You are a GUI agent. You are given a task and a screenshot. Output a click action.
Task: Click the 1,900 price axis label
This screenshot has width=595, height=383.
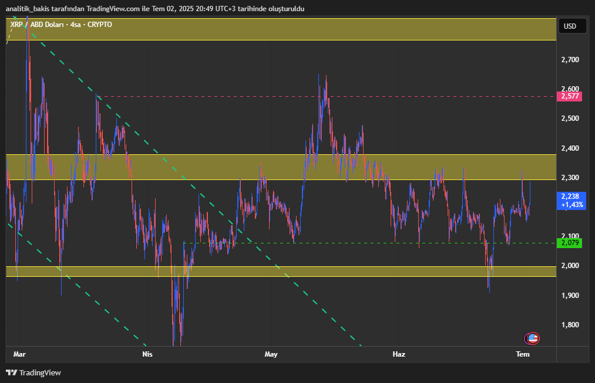coord(570,295)
